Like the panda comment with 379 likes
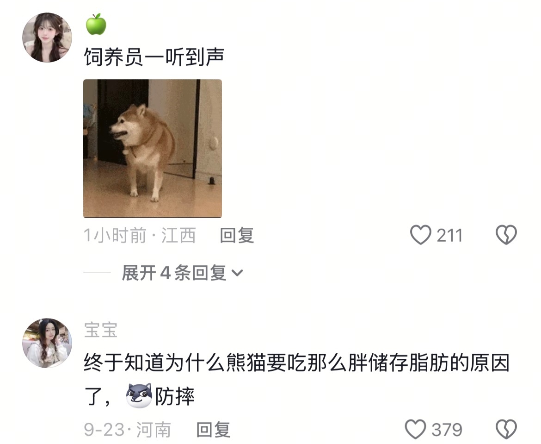The image size is (541, 444). 415,430
